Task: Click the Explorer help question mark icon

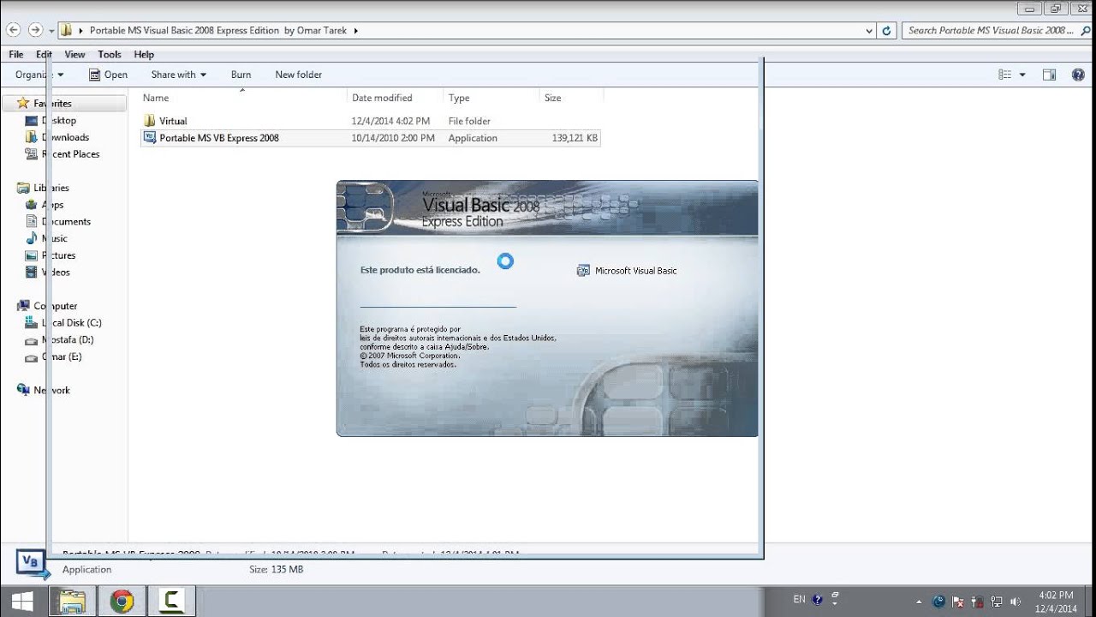Action: [x=1078, y=75]
